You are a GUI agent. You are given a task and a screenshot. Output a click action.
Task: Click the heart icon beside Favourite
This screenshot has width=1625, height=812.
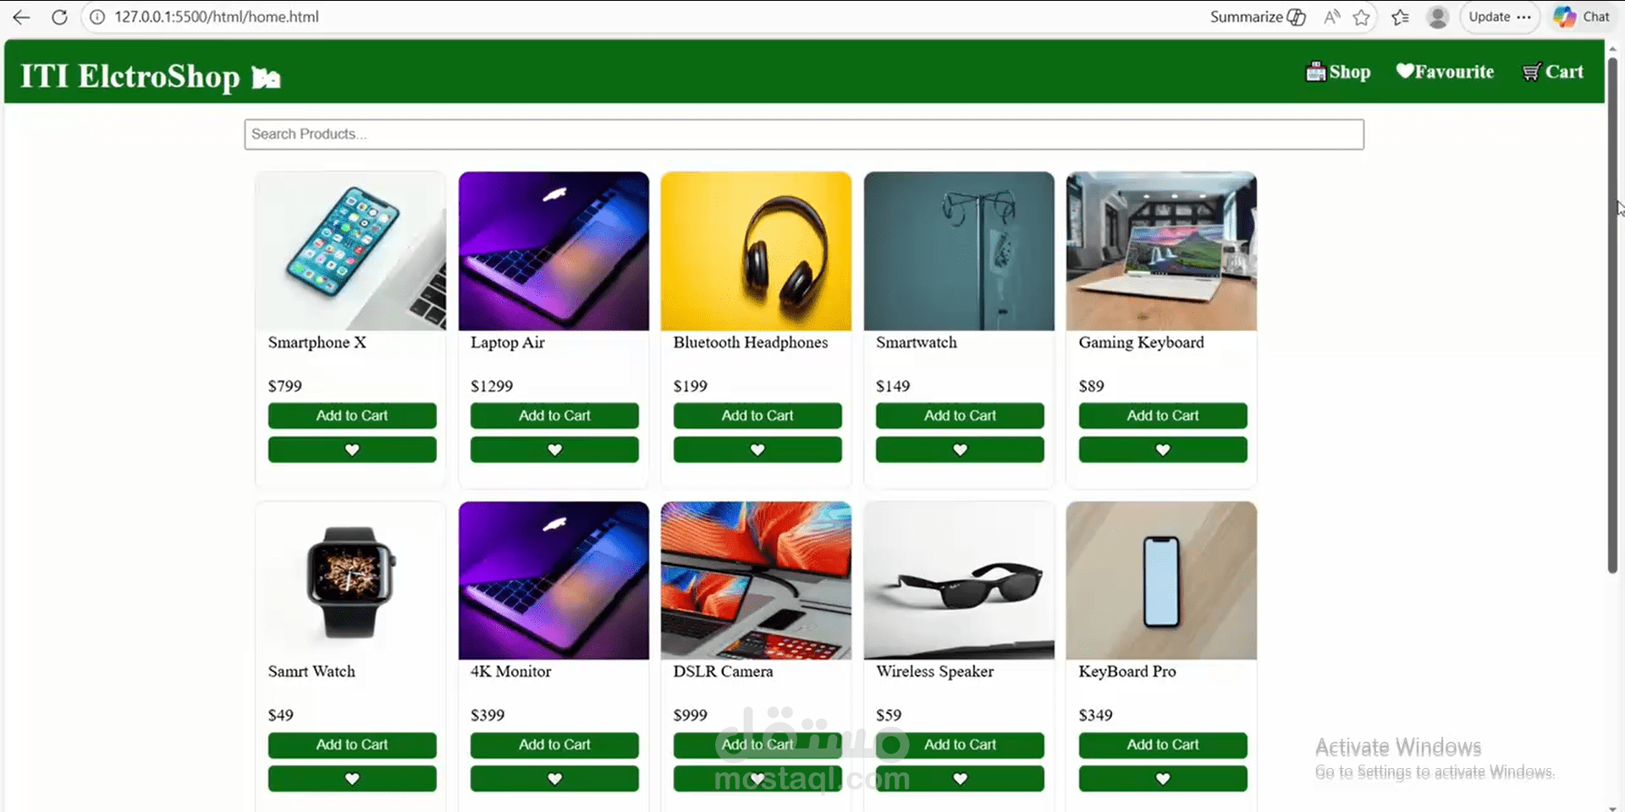tap(1405, 72)
